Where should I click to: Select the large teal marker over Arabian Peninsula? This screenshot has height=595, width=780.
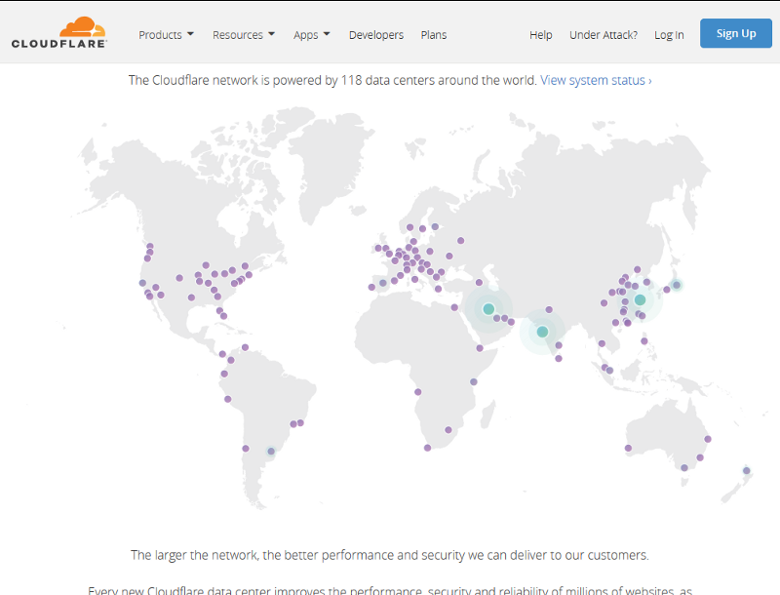click(x=488, y=309)
